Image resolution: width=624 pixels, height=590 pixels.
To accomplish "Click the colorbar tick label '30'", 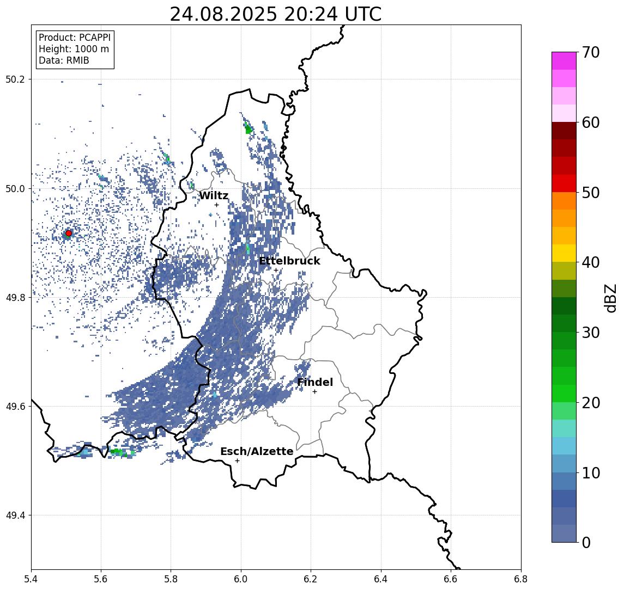I will click(591, 333).
